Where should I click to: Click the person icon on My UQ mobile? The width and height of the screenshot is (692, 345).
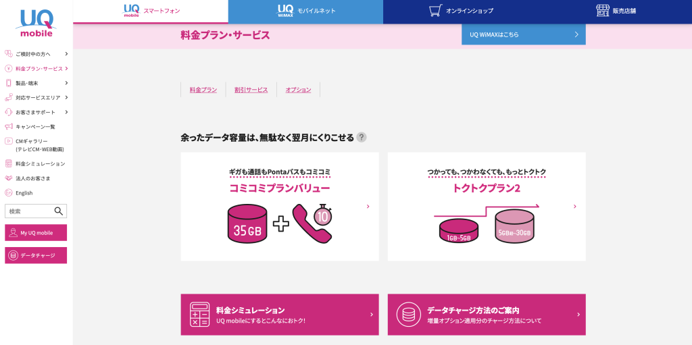pos(14,232)
